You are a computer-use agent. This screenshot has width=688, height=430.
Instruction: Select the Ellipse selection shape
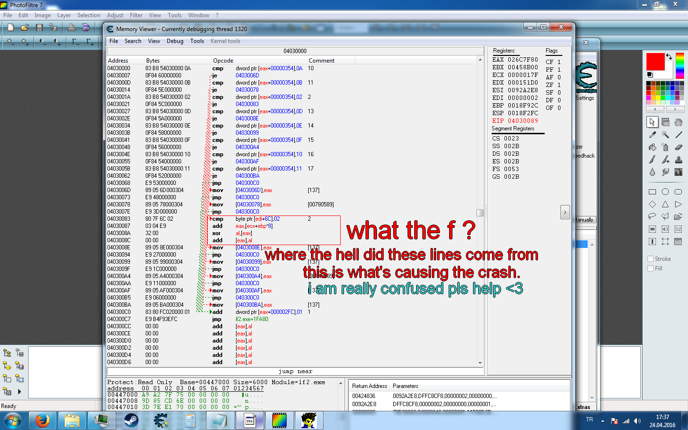[665, 192]
